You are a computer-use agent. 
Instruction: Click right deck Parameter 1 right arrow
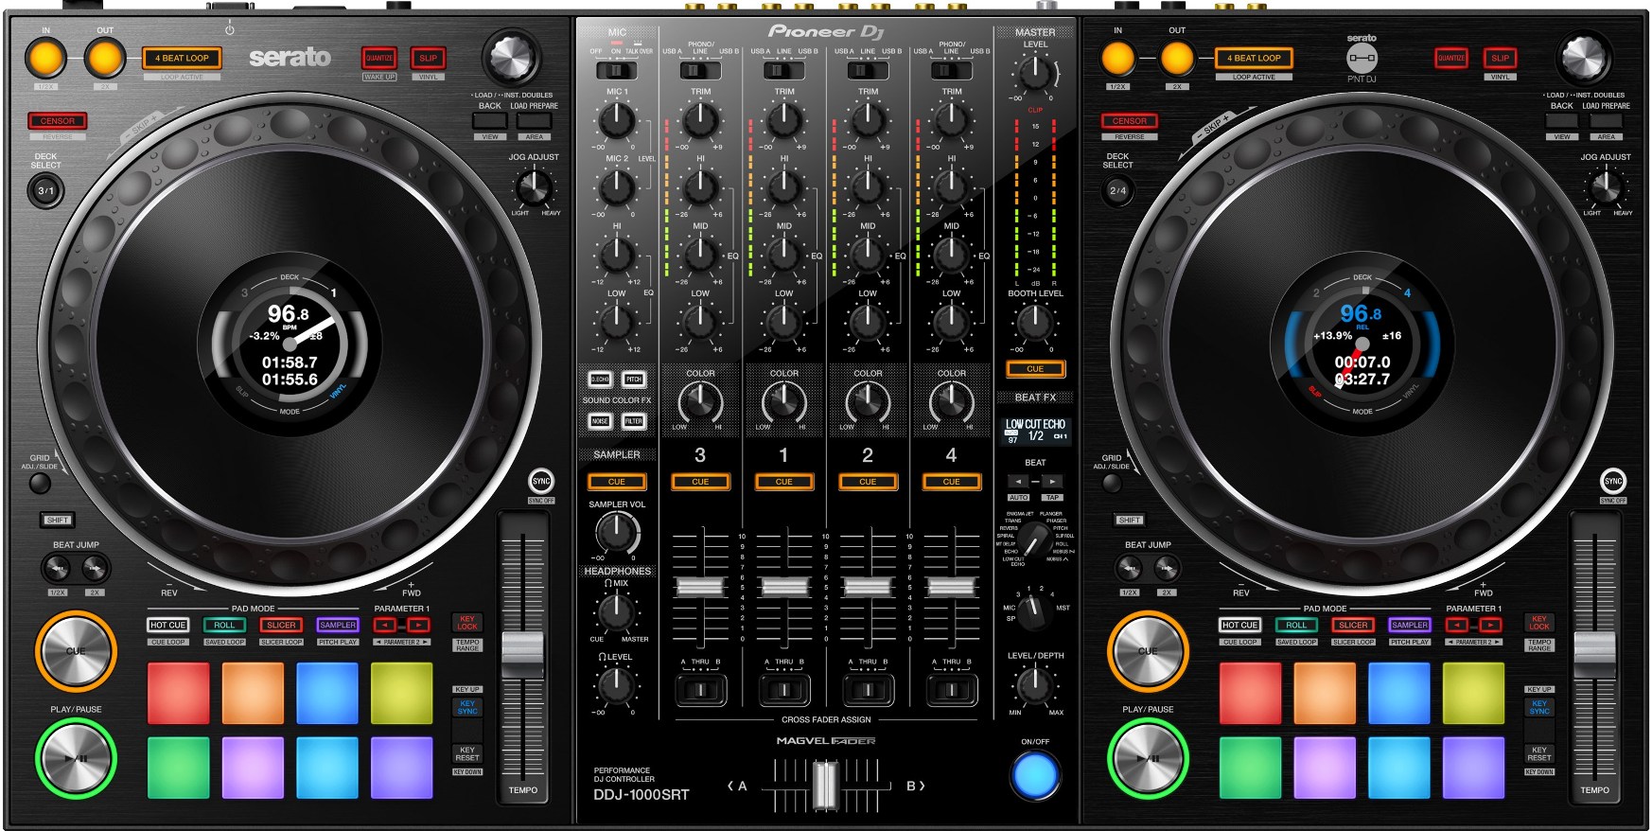click(x=1489, y=625)
